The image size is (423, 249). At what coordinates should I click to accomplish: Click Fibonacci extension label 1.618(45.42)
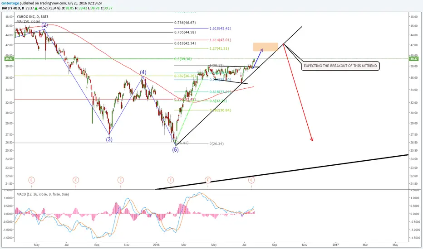(x=220, y=29)
